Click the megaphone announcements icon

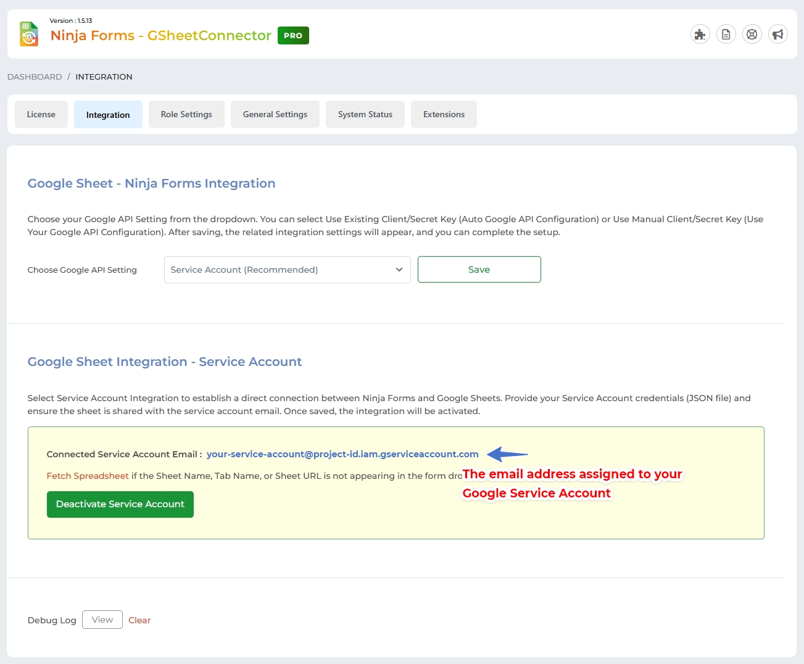777,35
